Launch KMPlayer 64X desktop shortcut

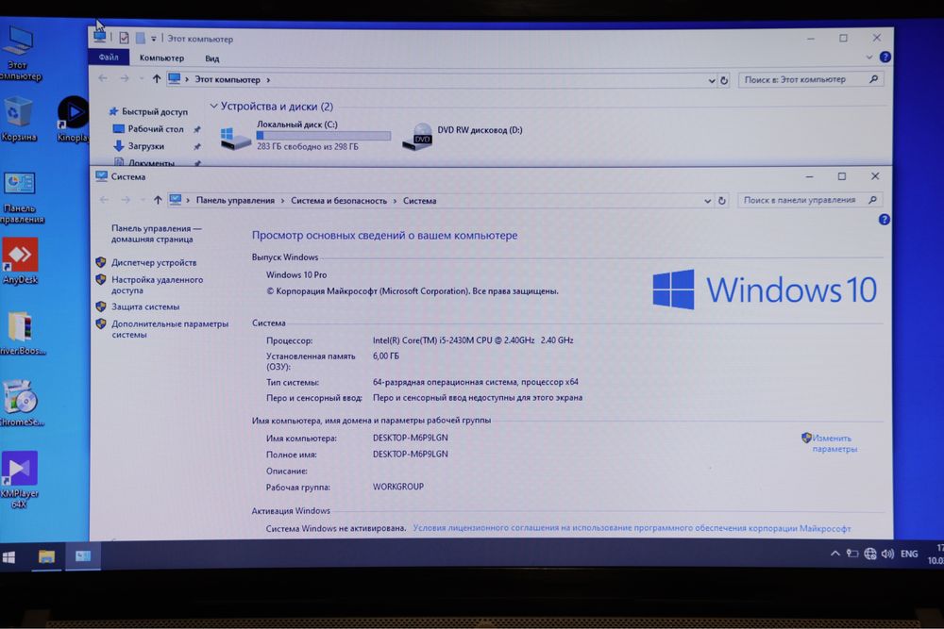point(19,479)
